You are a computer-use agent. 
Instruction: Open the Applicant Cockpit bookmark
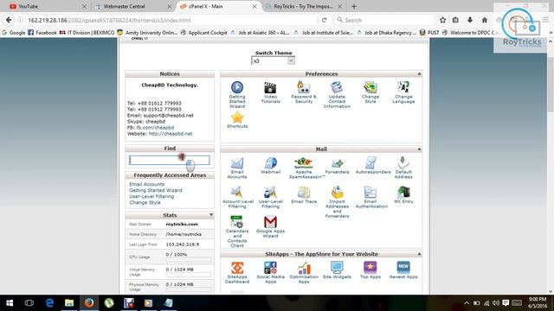tap(204, 33)
